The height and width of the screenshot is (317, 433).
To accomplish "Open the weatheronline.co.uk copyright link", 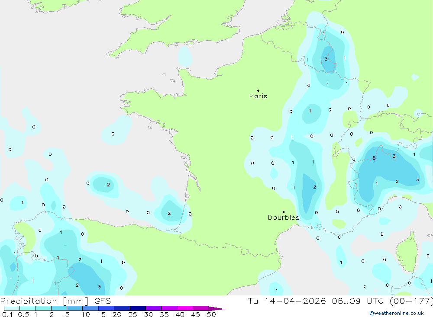I will click(x=397, y=313).
